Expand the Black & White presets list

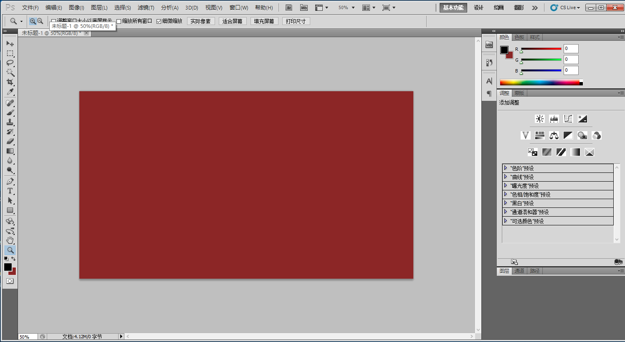(x=506, y=203)
